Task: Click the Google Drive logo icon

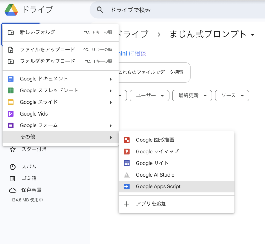Action: pos(11,10)
